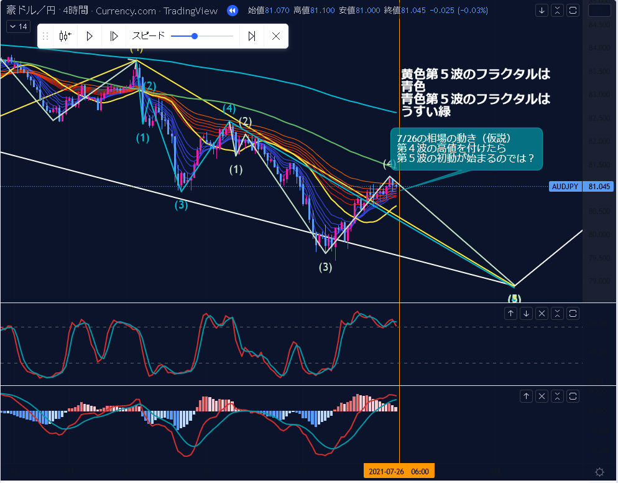618x483 pixels.
Task: Collapse the MACD bottom pane
Action: 558,396
